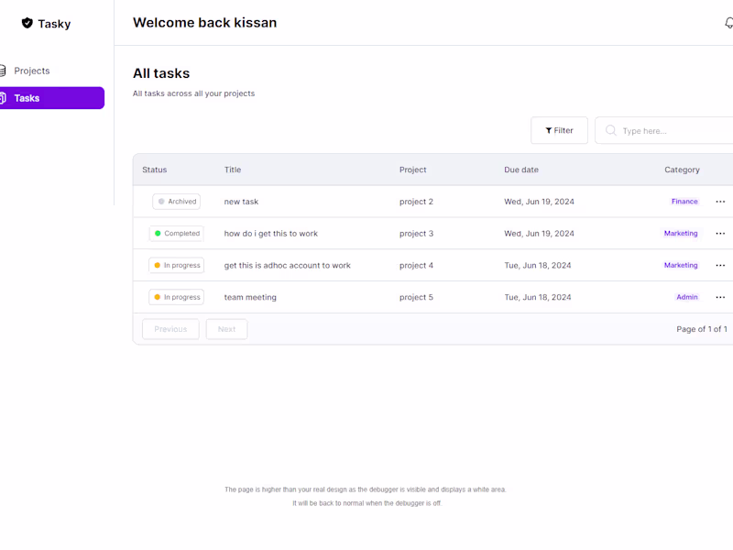The width and height of the screenshot is (733, 550).
Task: Click the magnifier icon in the search box
Action: [x=609, y=130]
